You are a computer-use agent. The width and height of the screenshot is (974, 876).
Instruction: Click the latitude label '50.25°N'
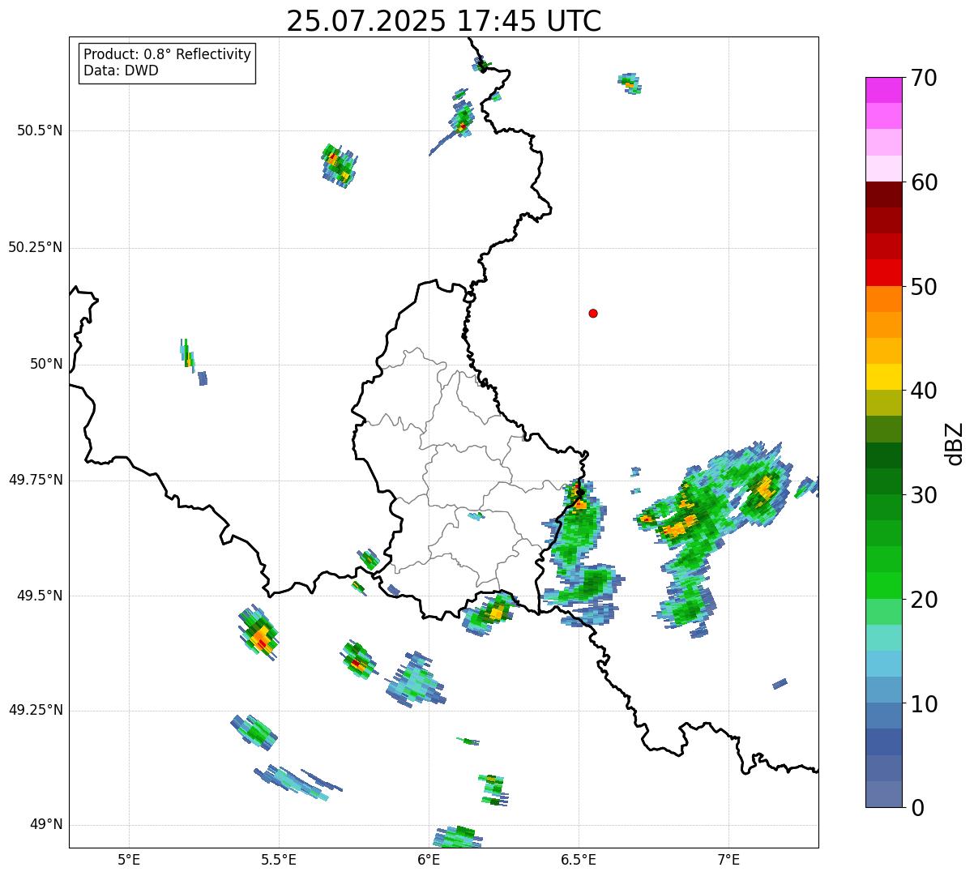pos(35,247)
